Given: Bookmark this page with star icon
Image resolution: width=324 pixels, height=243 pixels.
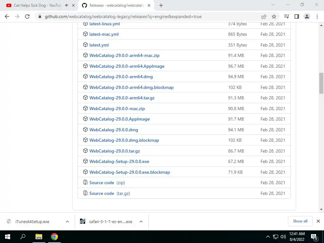Looking at the screenshot, I should click(274, 16).
